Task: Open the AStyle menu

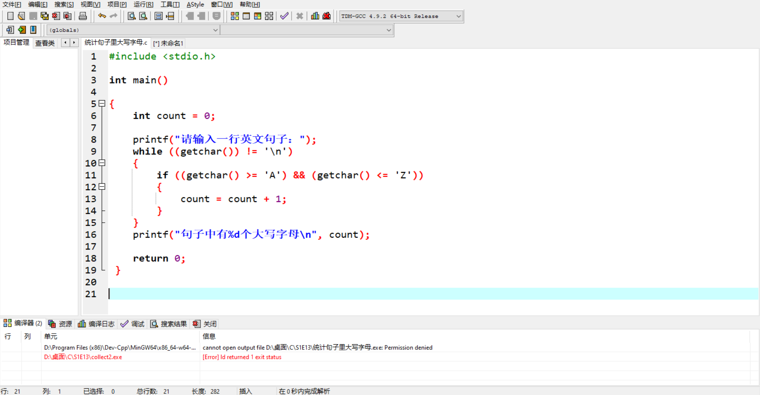Action: point(195,4)
